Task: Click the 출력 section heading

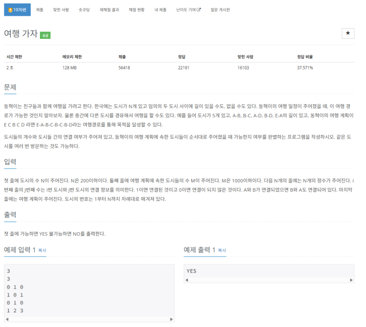Action: (10, 215)
